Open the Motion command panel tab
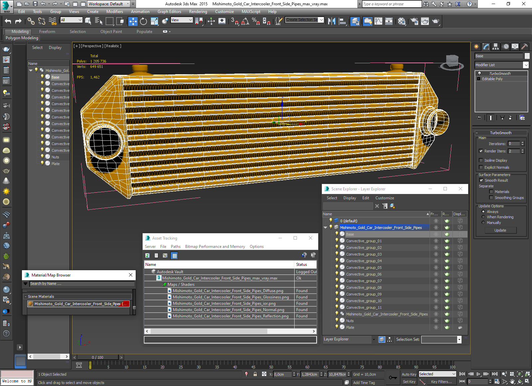 coord(506,47)
